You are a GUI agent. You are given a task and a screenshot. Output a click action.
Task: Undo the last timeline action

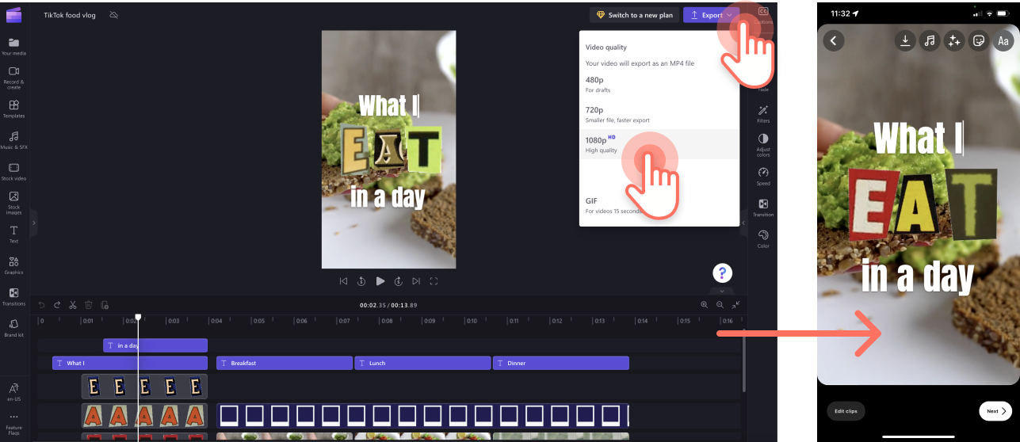point(42,304)
